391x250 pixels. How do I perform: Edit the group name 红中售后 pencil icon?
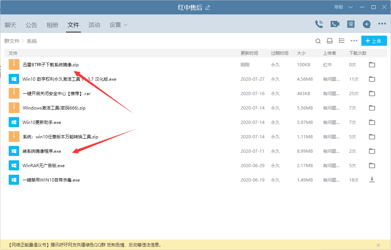[207, 8]
